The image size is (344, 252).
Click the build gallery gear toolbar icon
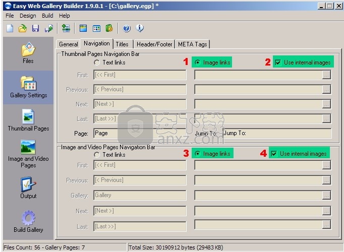point(109,28)
